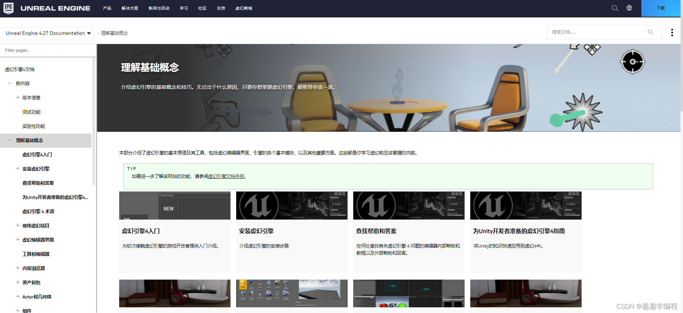Screen dimensions: 683x313
Task: Open the 安装虚幻引擎 card title
Action: click(x=256, y=231)
